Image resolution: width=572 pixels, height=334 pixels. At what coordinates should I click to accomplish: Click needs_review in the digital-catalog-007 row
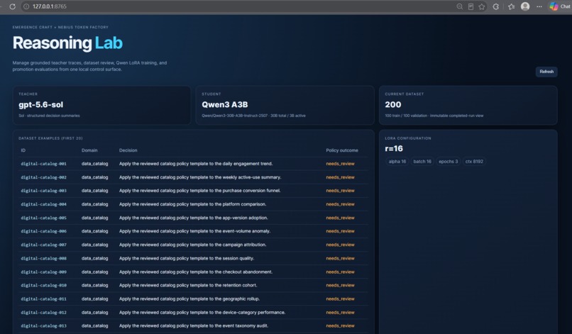pos(341,245)
